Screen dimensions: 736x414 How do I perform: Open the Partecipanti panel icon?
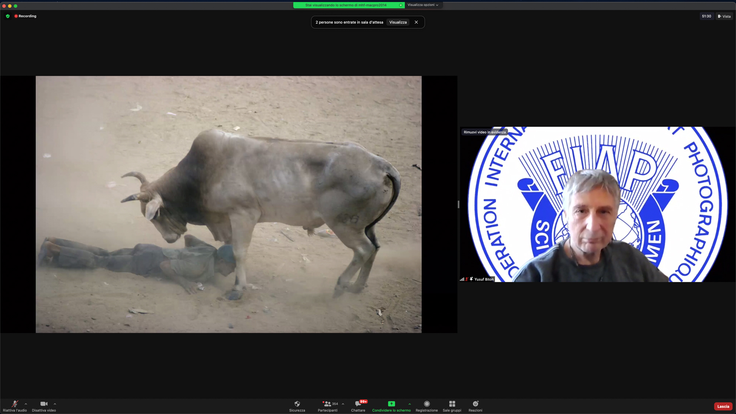click(x=327, y=404)
